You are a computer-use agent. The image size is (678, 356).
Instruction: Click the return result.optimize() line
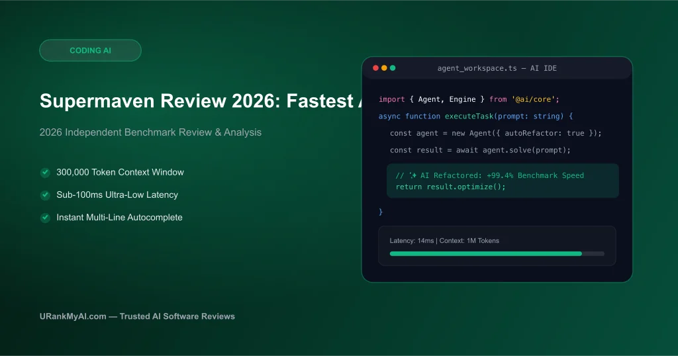pyautogui.click(x=450, y=187)
